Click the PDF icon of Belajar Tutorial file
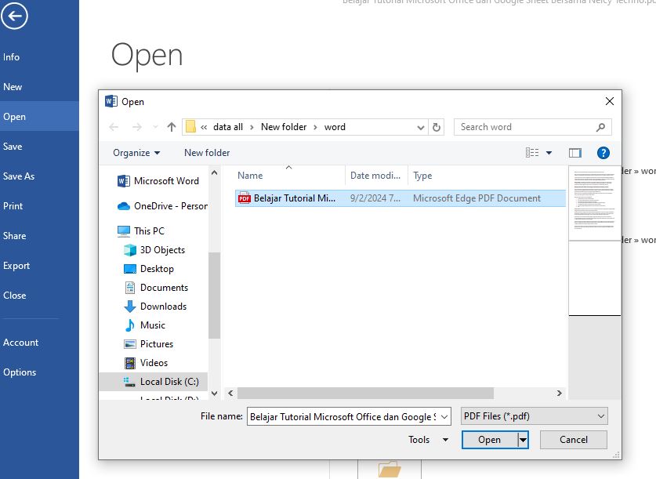 [x=244, y=198]
